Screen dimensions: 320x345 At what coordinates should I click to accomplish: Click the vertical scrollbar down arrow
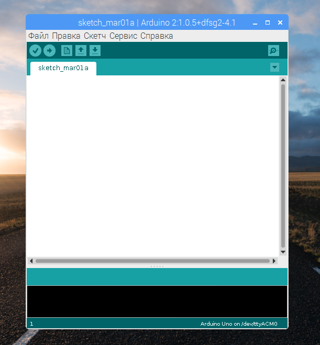(x=283, y=252)
